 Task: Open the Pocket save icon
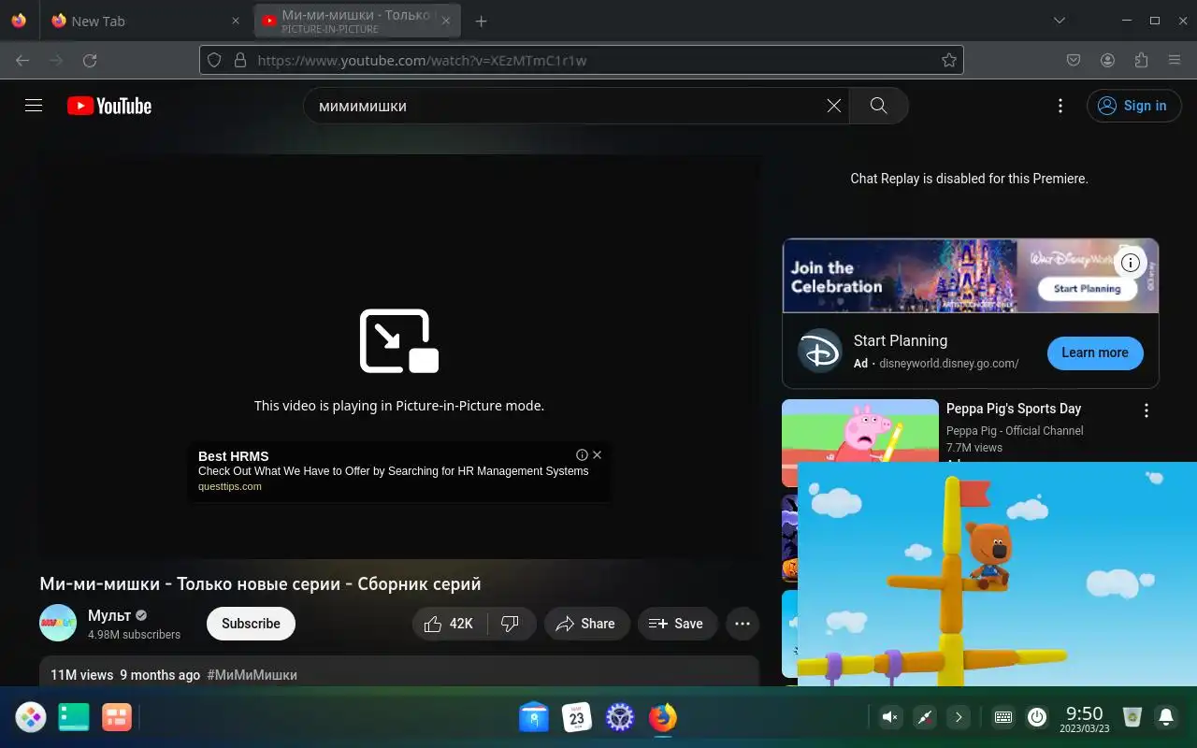[x=1074, y=60]
